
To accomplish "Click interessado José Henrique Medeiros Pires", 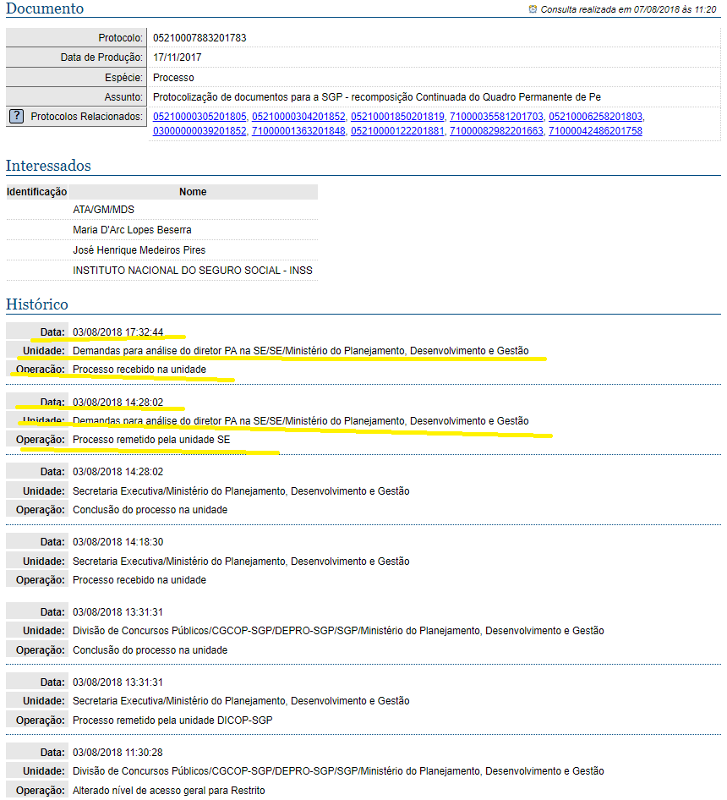I will pos(139,250).
